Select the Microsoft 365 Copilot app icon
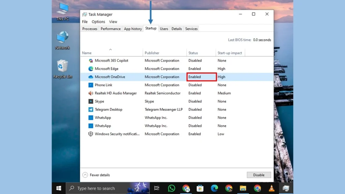345x194 pixels. point(91,61)
